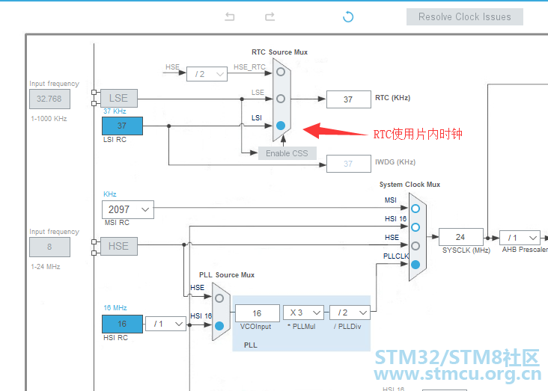Click the HSE input frequency field 8
The image size is (548, 391).
coord(49,247)
